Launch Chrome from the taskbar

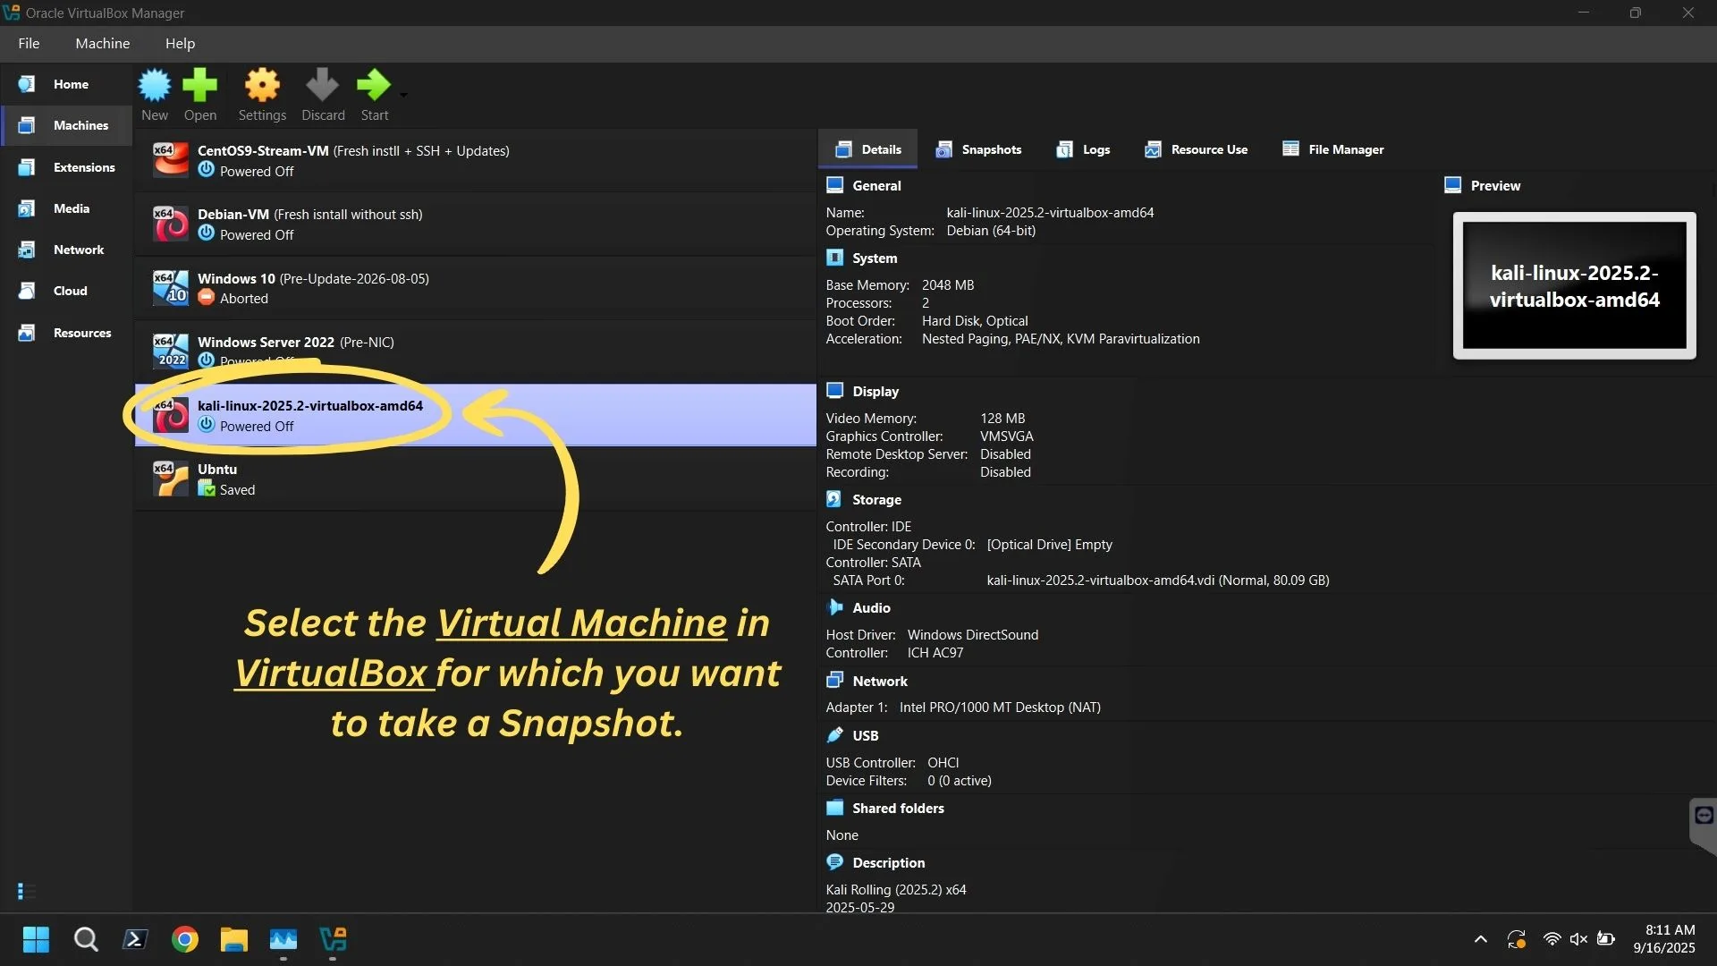[183, 939]
